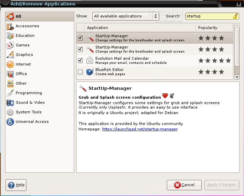Select the All category Ubuntu icon
Screen dimensions: 244x196
[x=10, y=16]
